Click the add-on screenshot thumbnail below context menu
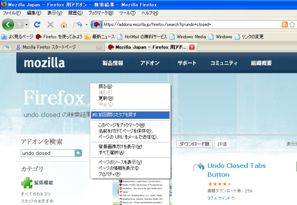Screen dimensions: 297x205 click(x=142, y=192)
